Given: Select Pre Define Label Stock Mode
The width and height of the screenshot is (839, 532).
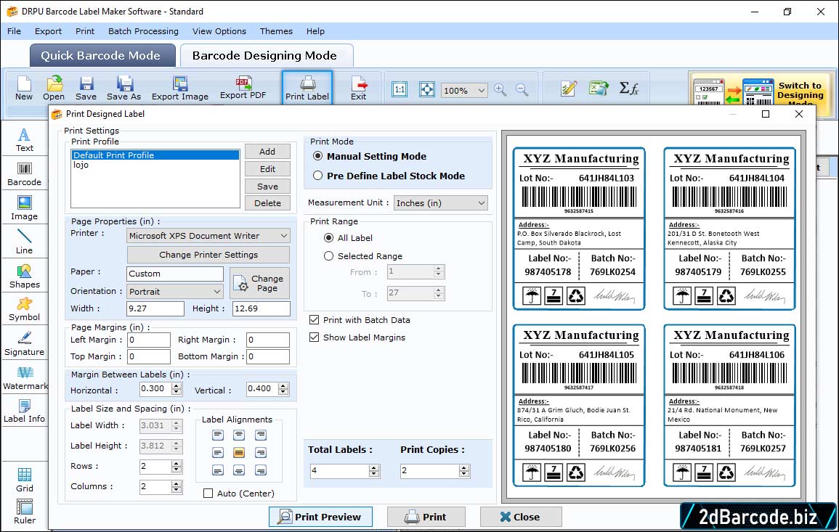Looking at the screenshot, I should point(318,176).
